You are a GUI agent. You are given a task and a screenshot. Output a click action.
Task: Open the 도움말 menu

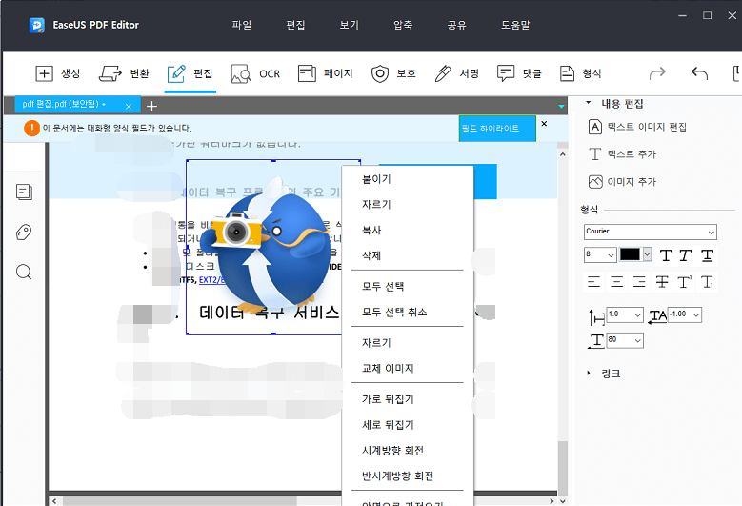[x=515, y=25]
